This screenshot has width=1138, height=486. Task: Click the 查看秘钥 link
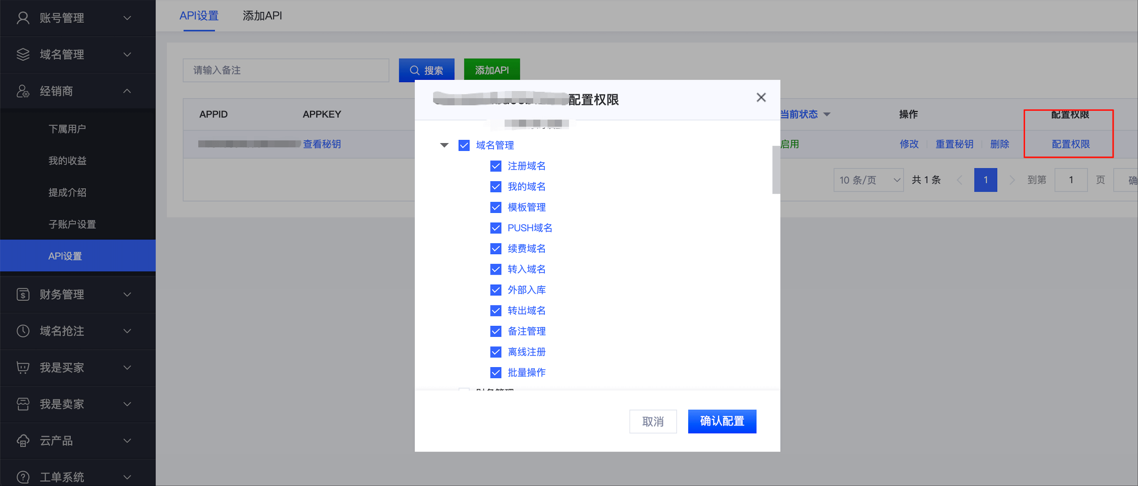(x=322, y=144)
